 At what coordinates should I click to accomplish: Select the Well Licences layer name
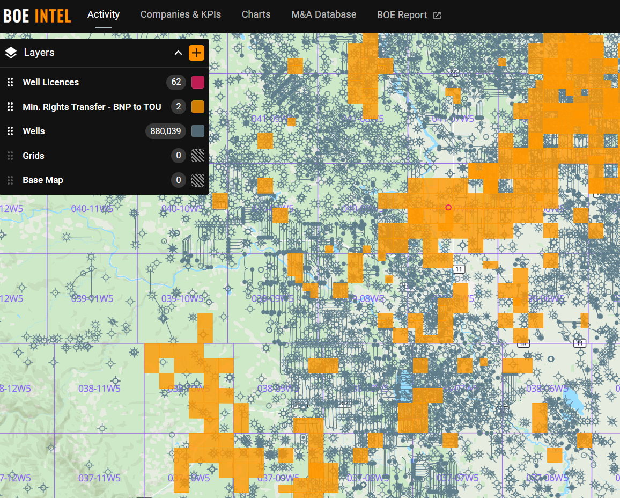(50, 82)
